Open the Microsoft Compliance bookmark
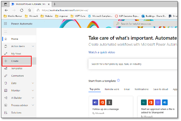The height and width of the screenshot is (121, 181). [100, 16]
